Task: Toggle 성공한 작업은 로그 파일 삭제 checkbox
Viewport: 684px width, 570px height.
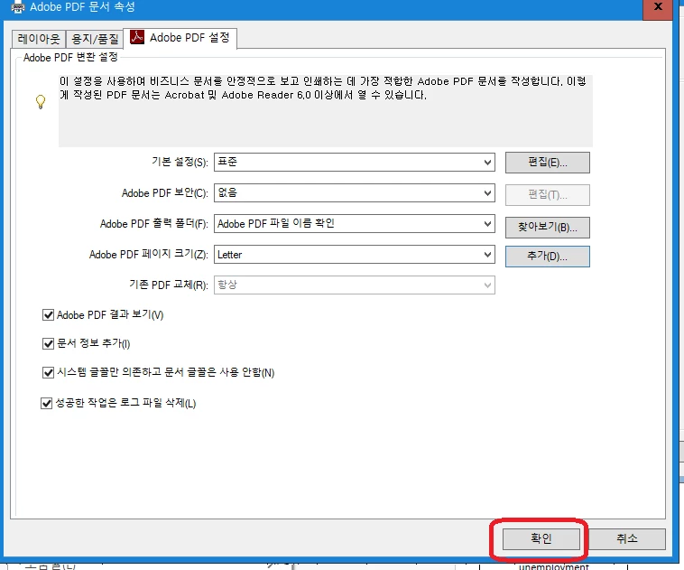Action: tap(46, 403)
